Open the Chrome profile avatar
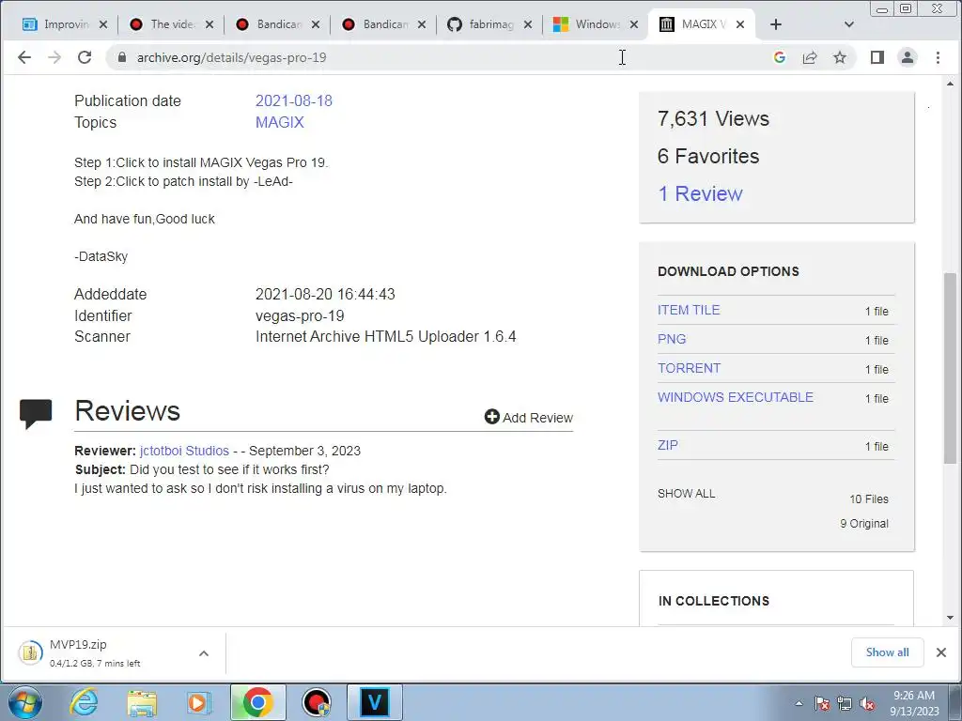 tap(907, 57)
